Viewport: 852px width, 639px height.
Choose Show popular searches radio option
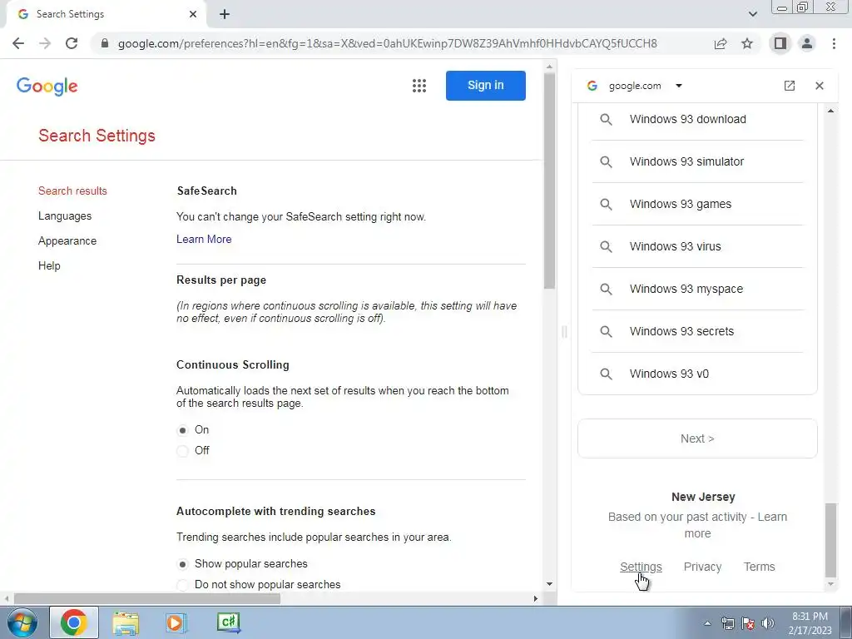182,565
